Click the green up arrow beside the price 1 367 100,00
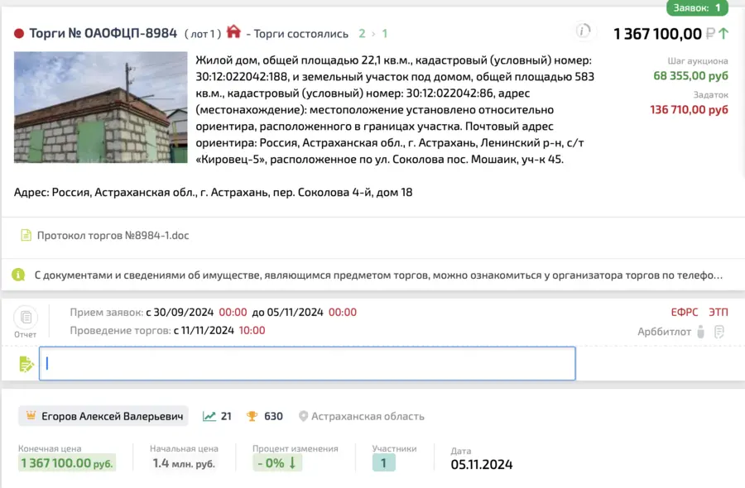Screen dimensions: 745x488 [x=723, y=33]
